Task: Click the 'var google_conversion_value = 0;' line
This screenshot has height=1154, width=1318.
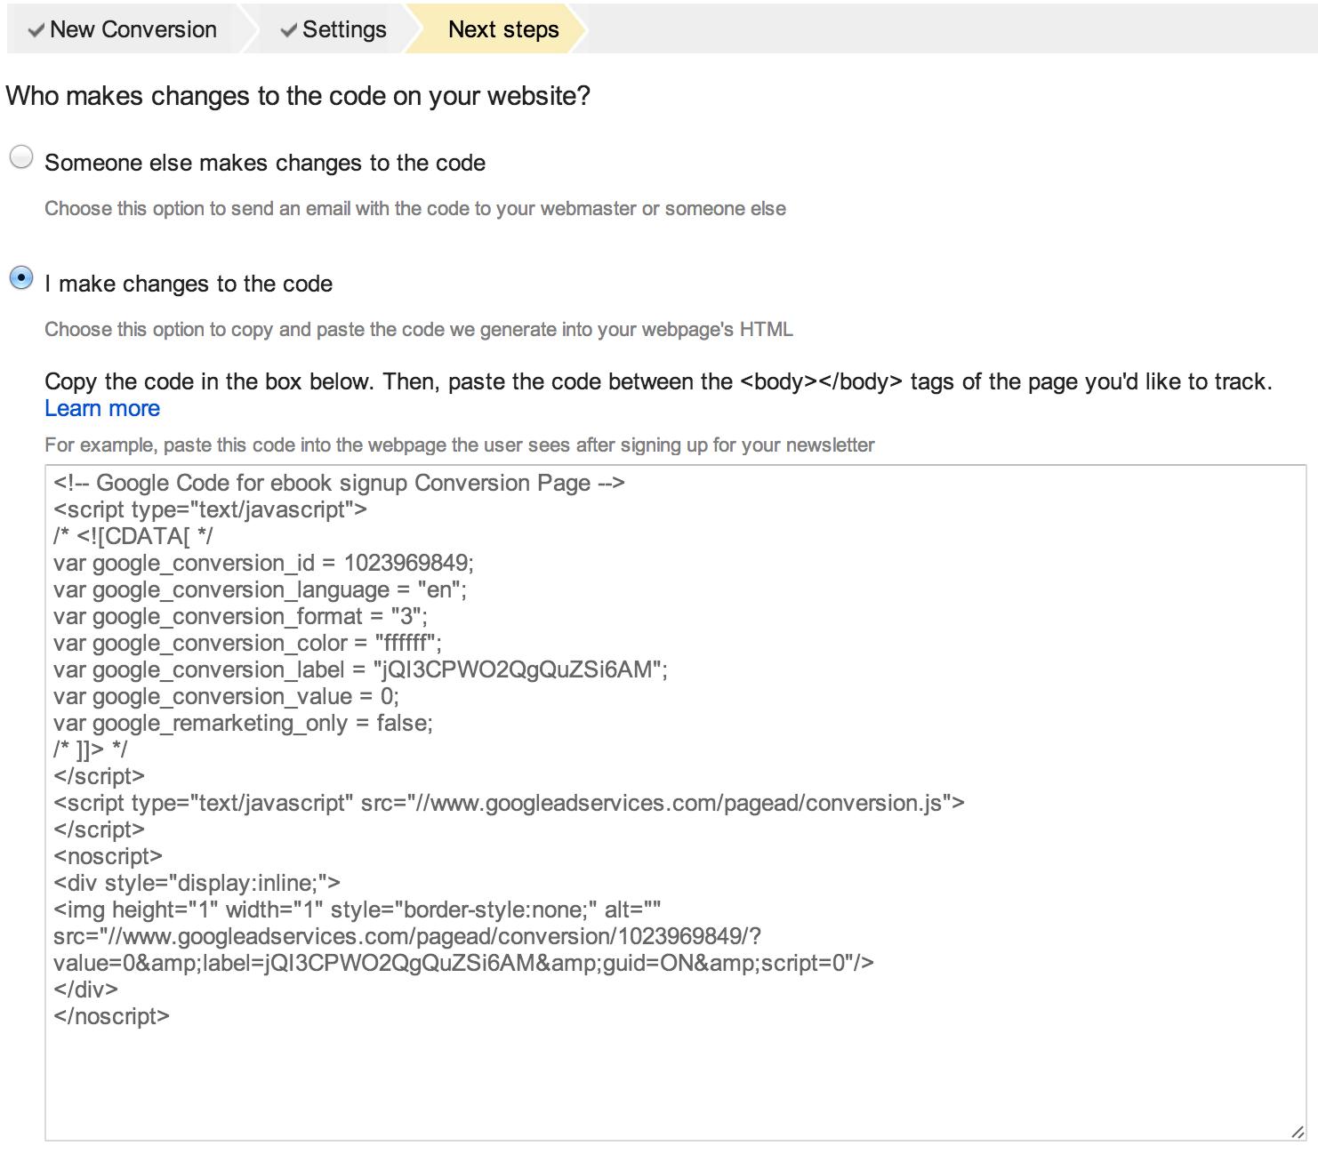Action: pos(226,697)
